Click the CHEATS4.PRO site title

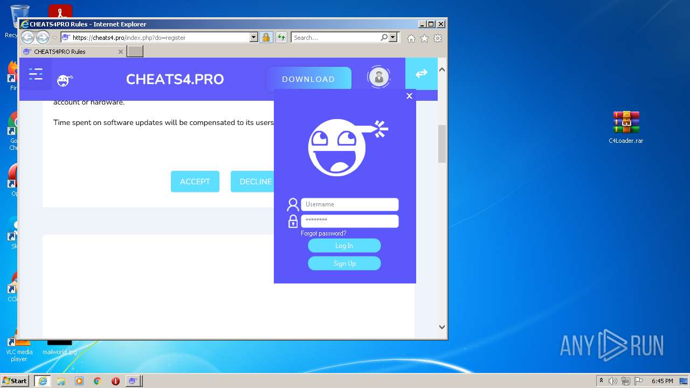pos(175,79)
